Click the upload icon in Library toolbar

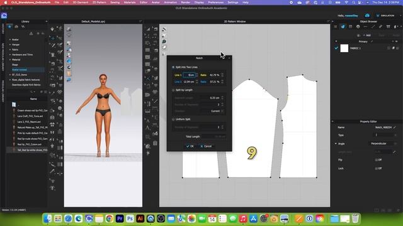click(31, 33)
